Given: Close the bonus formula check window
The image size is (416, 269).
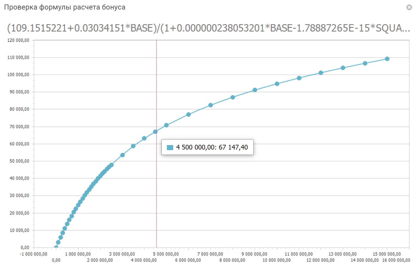Looking at the screenshot, I should 409,7.
